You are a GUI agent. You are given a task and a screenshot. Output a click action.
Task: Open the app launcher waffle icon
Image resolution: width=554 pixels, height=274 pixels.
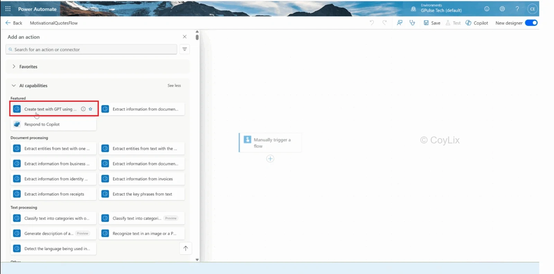pos(8,9)
